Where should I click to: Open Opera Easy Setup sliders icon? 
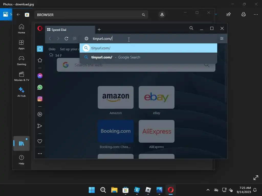click(x=222, y=39)
